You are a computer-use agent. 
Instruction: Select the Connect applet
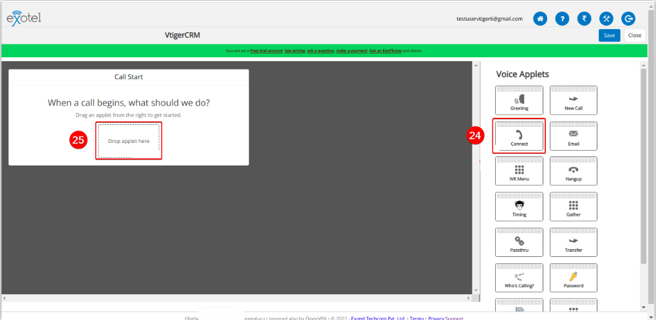519,136
